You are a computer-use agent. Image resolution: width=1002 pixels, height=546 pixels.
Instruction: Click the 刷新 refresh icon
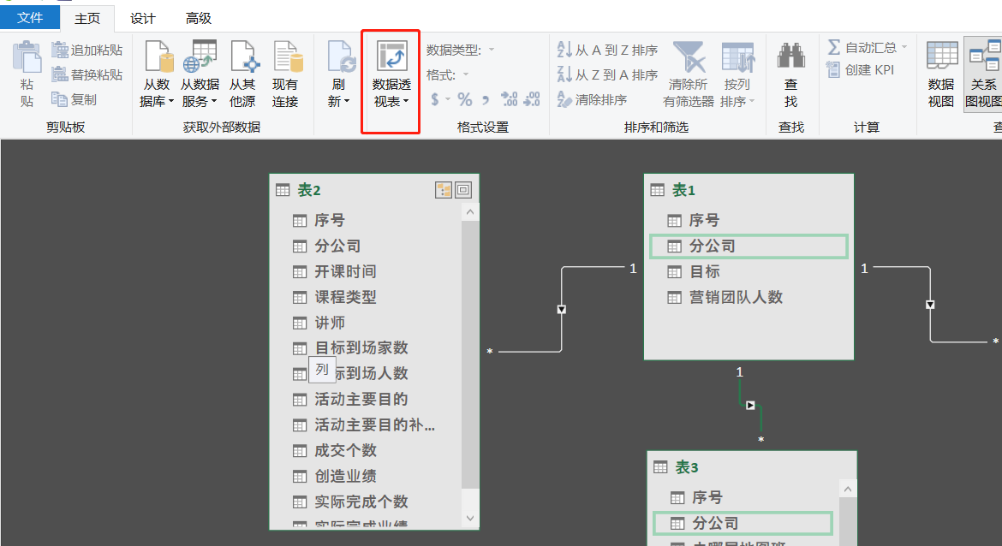tap(341, 58)
